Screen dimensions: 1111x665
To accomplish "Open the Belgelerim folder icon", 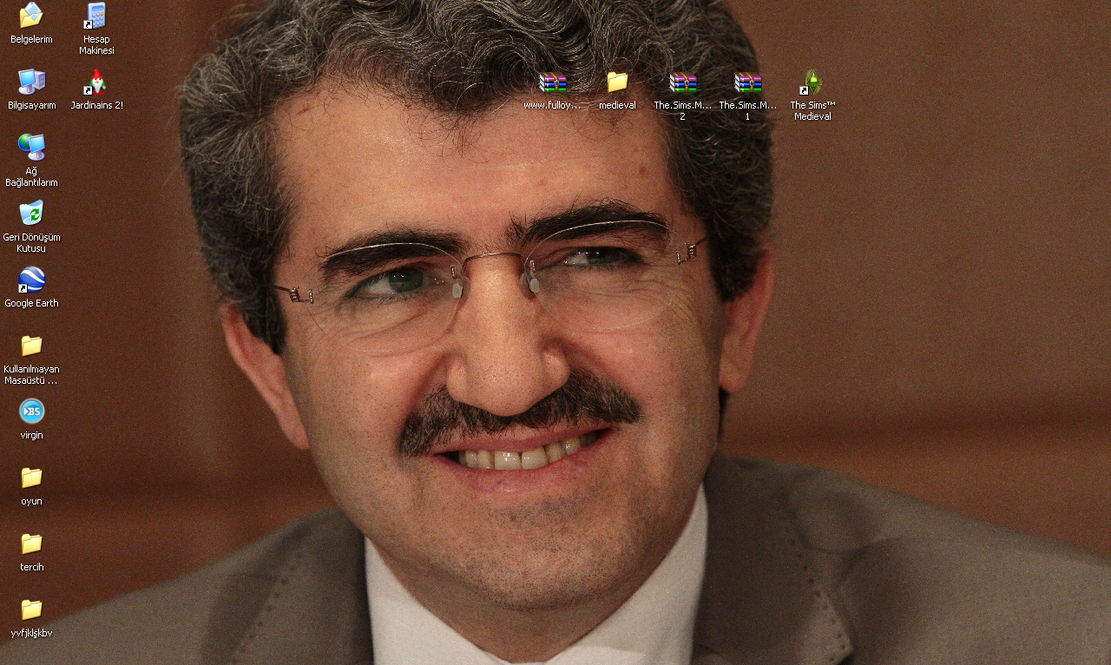I will (31, 16).
